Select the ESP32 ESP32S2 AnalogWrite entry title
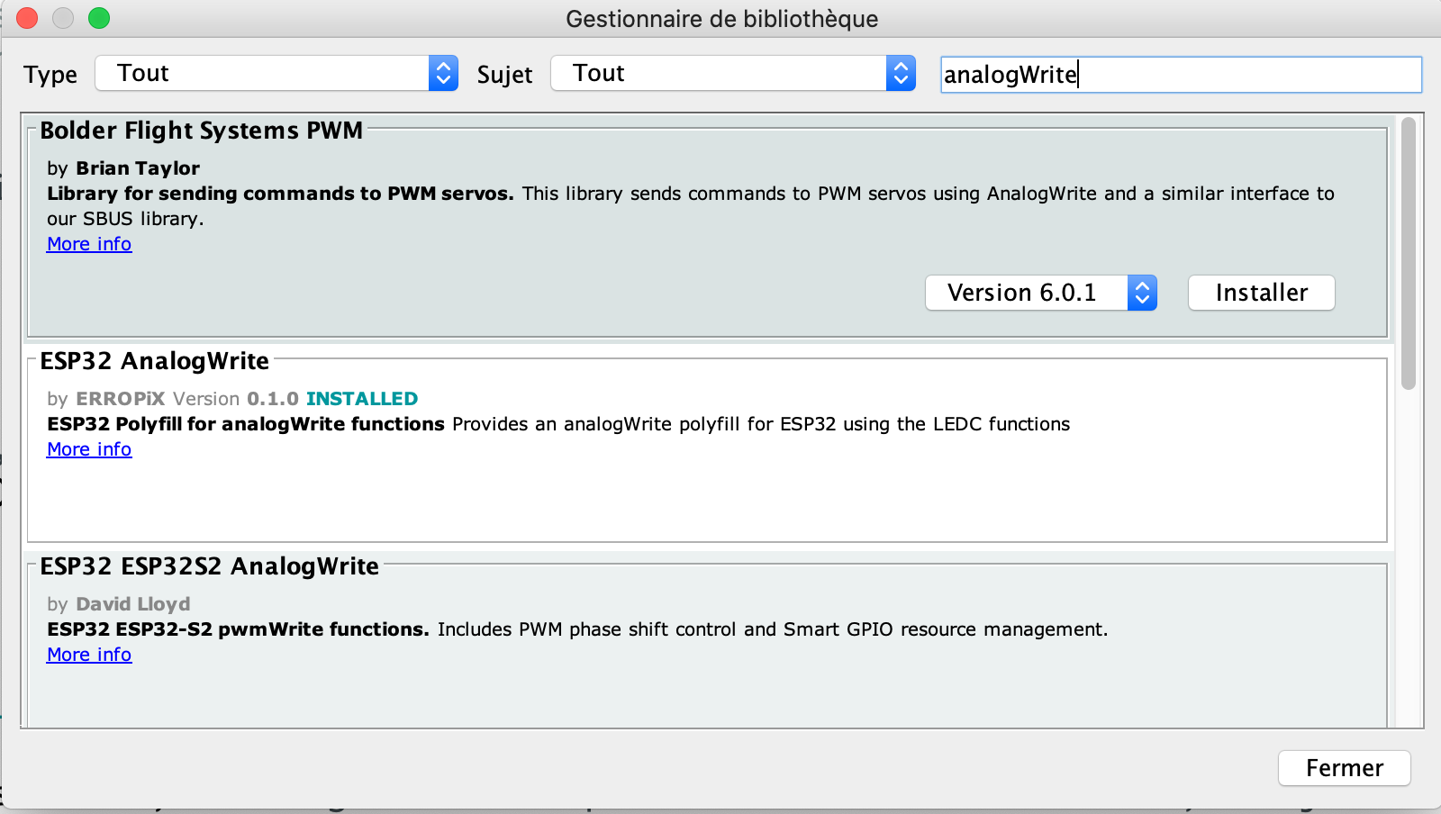The width and height of the screenshot is (1441, 814). pos(209,566)
